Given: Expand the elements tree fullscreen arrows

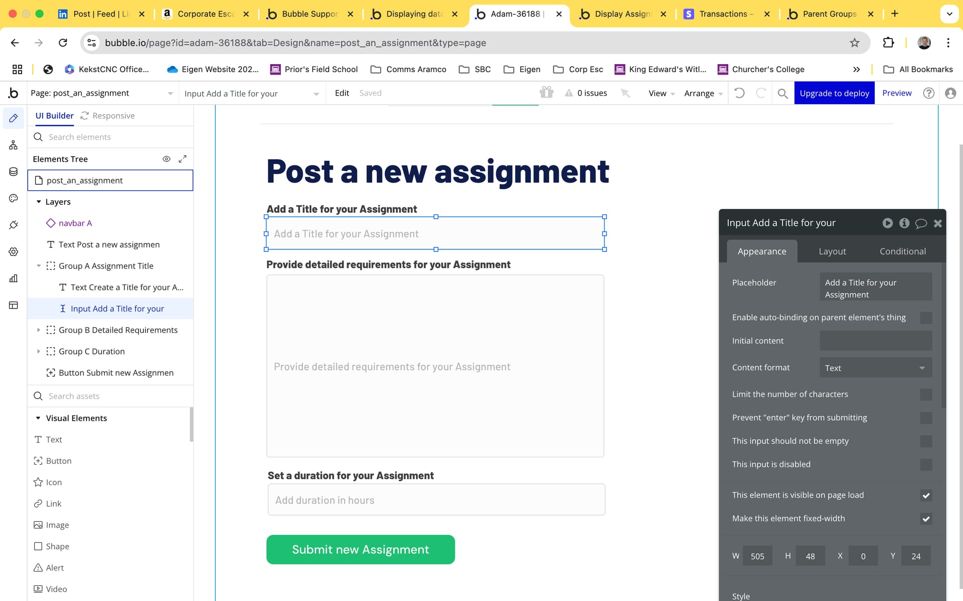Looking at the screenshot, I should pos(183,159).
